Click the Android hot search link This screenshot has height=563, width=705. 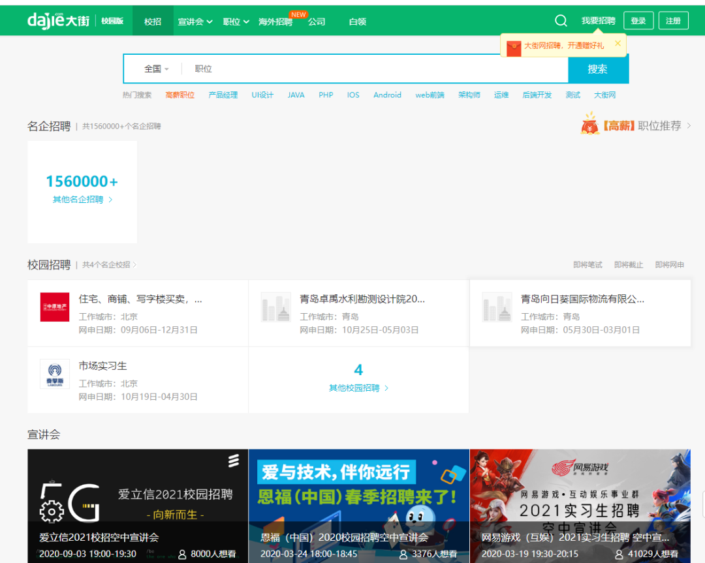pos(387,95)
